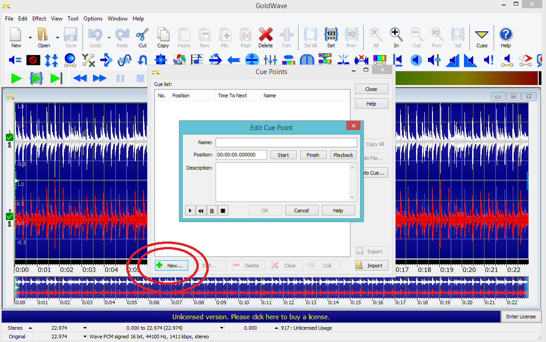Click the play-to-finish green button with vertical bar
Viewport: 546px width, 342px height.
pyautogui.click(x=56, y=78)
